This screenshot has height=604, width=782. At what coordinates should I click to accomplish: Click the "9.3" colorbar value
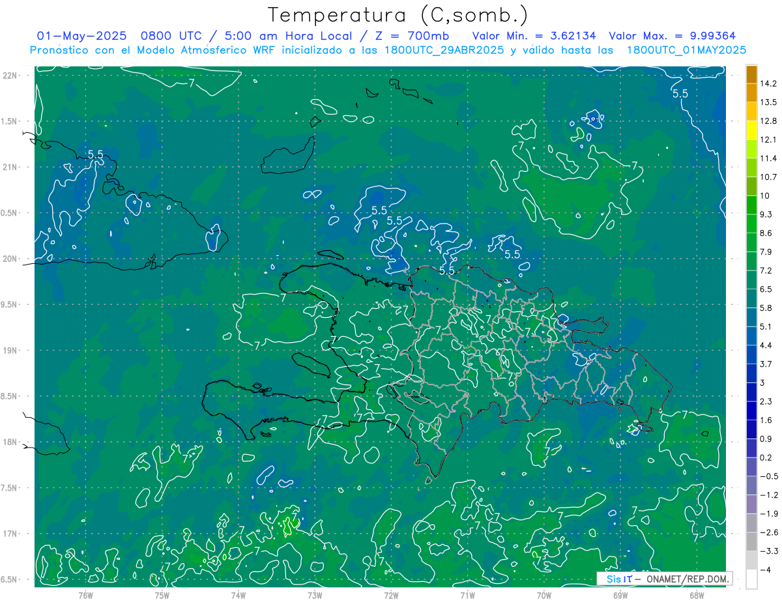766,214
